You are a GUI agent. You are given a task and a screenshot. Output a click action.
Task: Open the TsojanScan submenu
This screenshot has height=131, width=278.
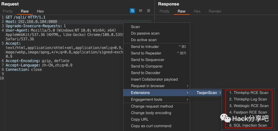pyautogui.click(x=207, y=93)
